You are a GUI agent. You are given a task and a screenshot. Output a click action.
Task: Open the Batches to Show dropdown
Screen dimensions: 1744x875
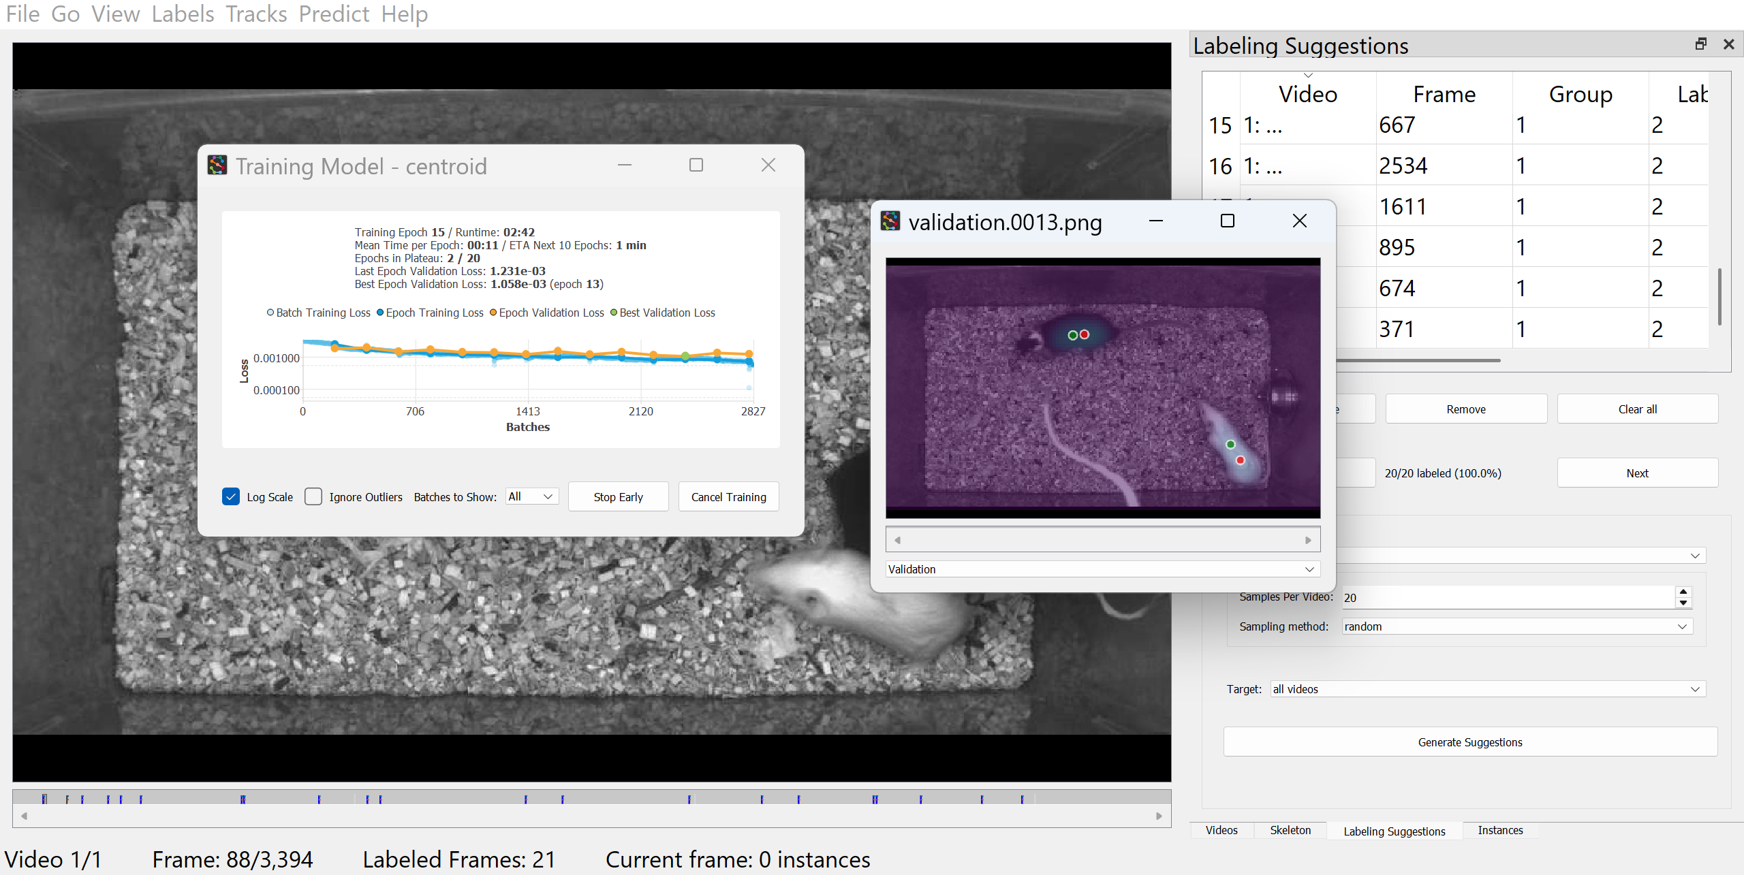coord(531,496)
